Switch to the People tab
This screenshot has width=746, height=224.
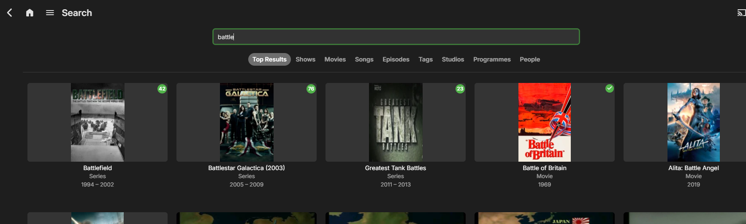tap(530, 59)
